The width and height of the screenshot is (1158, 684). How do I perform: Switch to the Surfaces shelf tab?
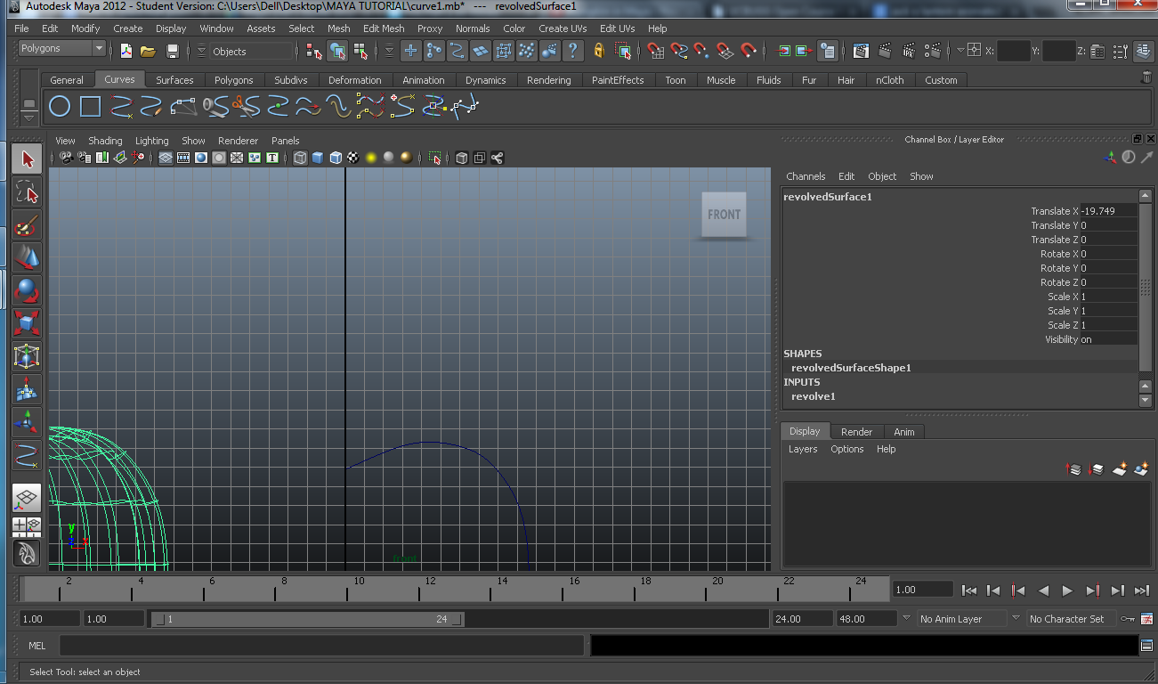pos(174,79)
